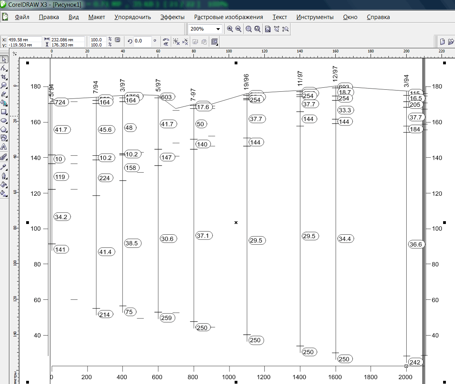Pick the Rectangle tool
Screen dimensions: 455x384
tap(4, 112)
